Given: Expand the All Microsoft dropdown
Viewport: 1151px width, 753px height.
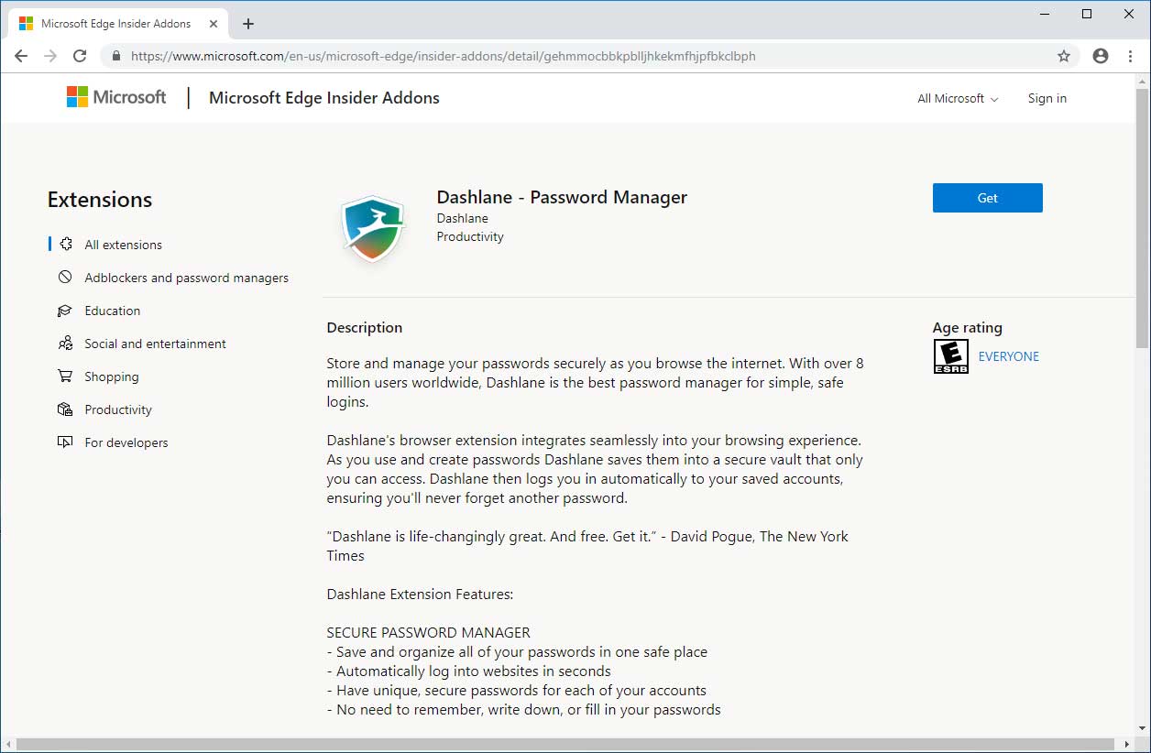Looking at the screenshot, I should 958,98.
